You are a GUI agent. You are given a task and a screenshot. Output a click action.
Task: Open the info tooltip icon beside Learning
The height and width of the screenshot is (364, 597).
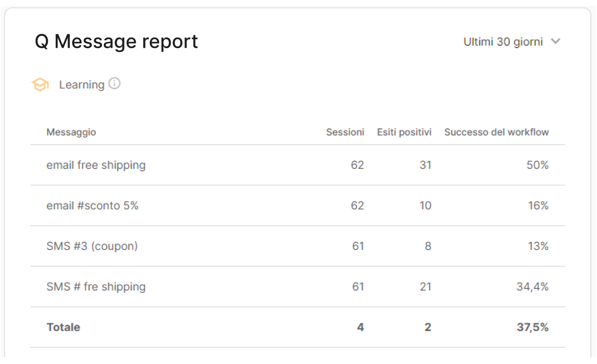114,83
